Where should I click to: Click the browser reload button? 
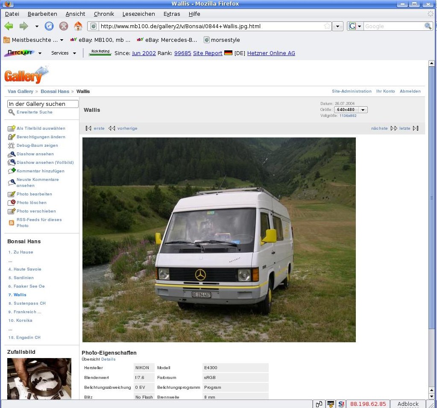(50, 26)
